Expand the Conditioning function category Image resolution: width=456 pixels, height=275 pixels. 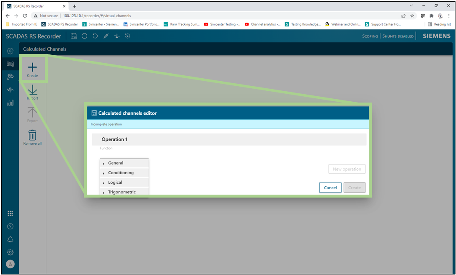pos(120,173)
